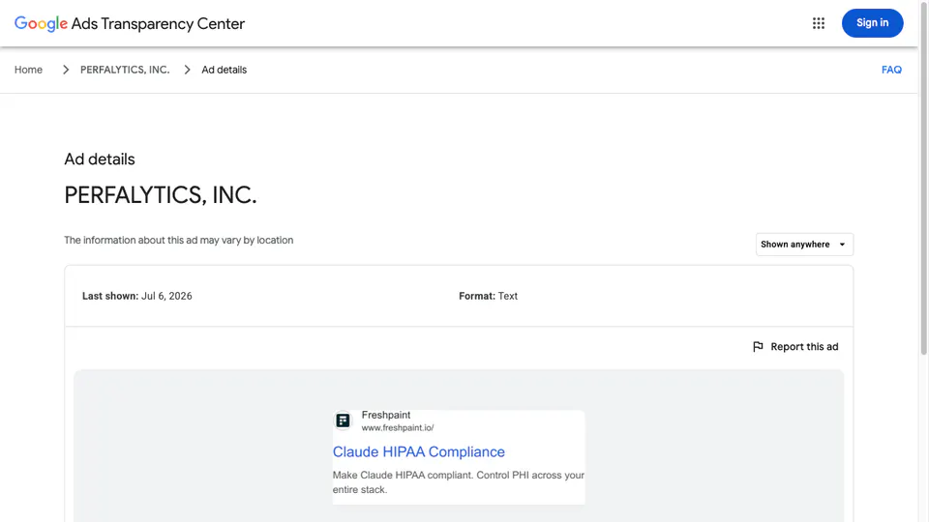Click the Freshpaint advertiser name in ad
Screen dimensions: 929x522
click(x=386, y=415)
